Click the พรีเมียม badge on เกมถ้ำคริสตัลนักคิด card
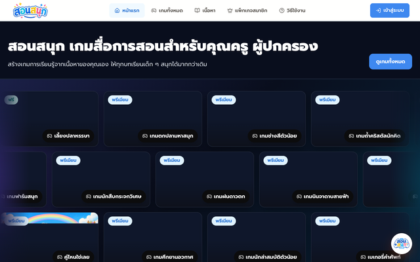 (x=327, y=100)
